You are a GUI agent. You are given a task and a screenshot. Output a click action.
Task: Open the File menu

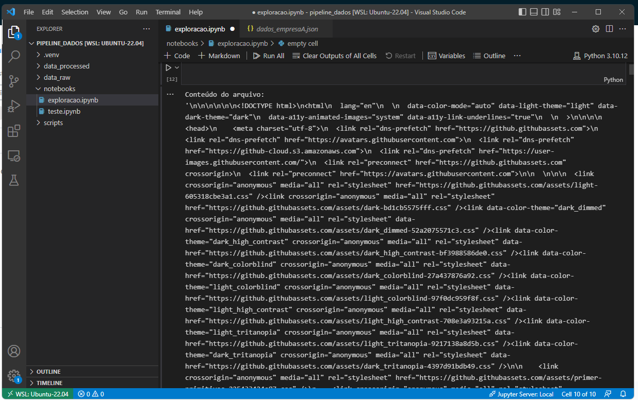(x=29, y=12)
